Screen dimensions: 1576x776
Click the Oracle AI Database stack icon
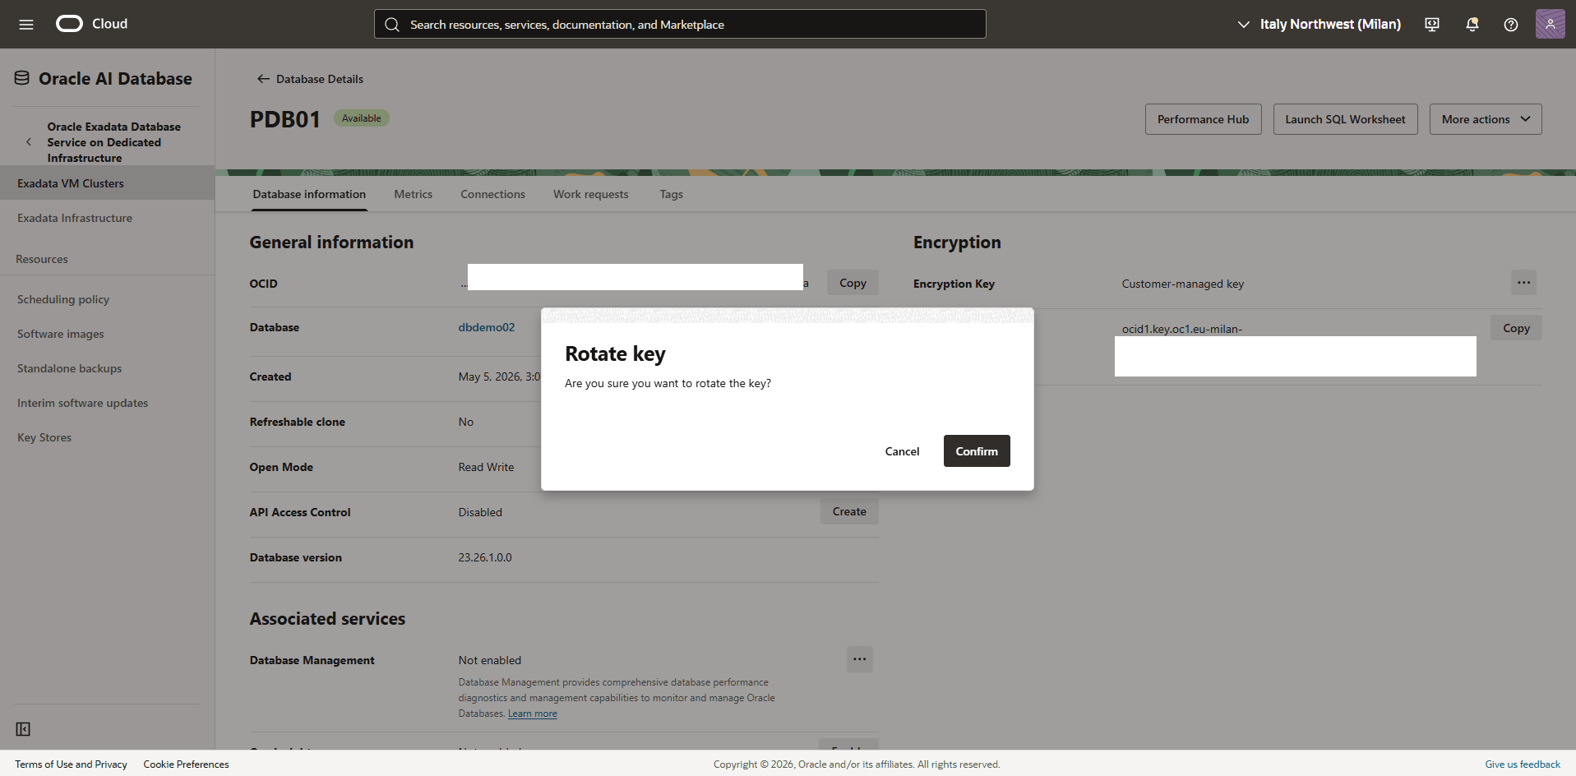pos(22,78)
